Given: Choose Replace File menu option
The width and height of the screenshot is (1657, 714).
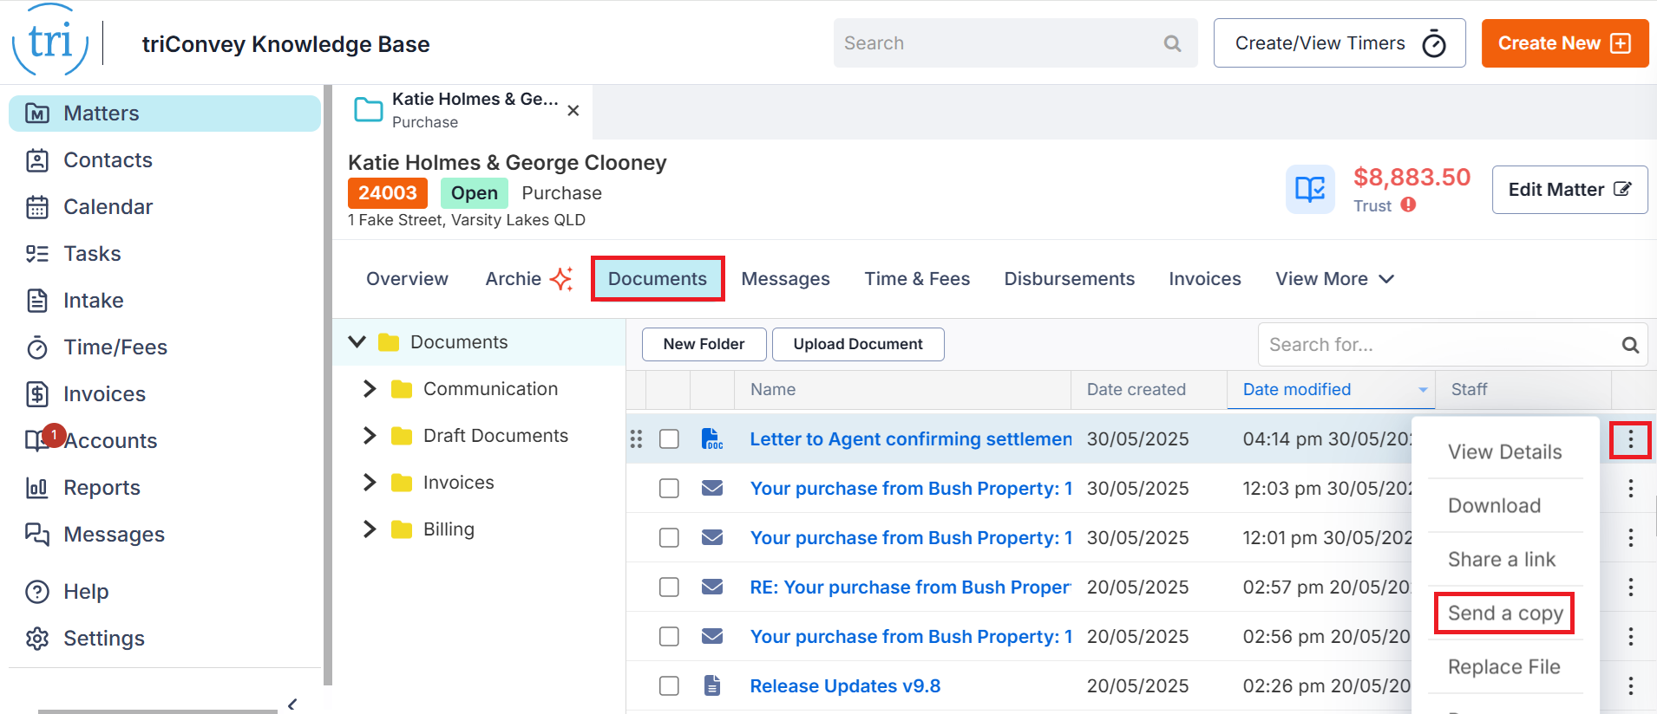Looking at the screenshot, I should [1505, 667].
